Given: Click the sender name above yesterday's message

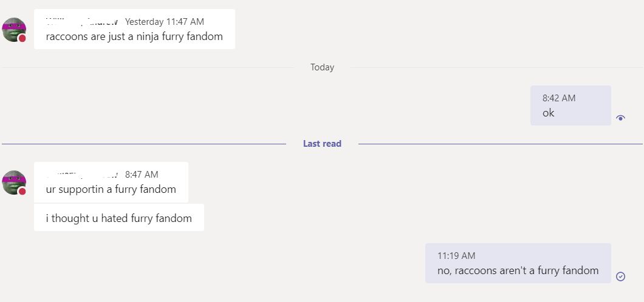Looking at the screenshot, I should (82, 22).
